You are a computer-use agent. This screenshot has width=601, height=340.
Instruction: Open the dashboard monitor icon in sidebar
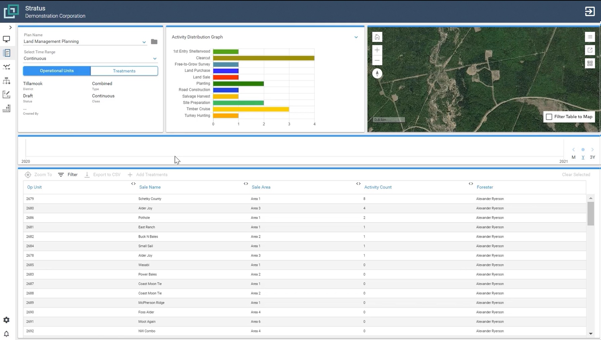pos(6,39)
